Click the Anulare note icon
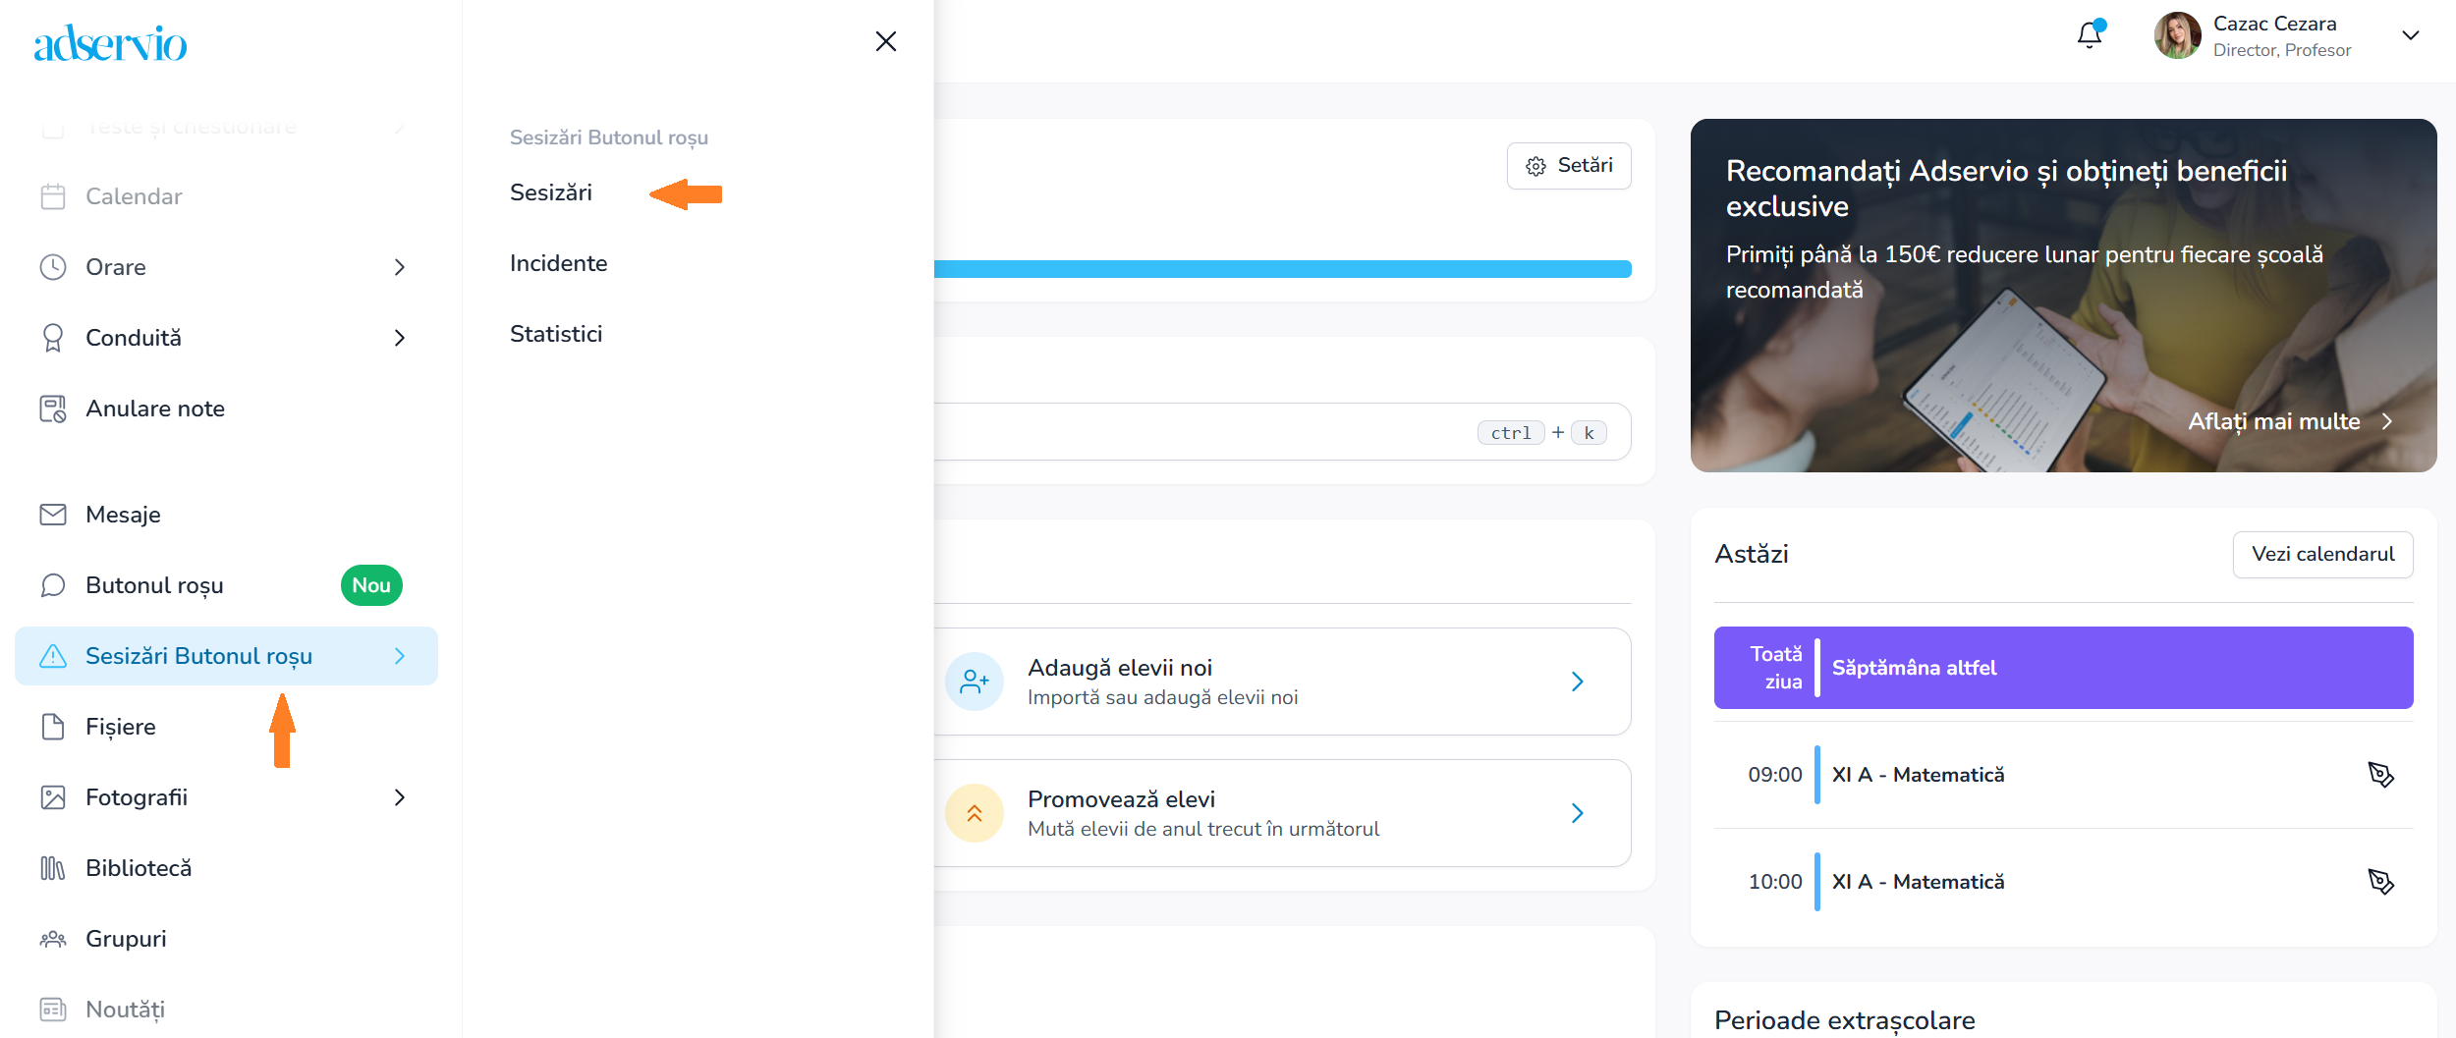The image size is (2456, 1038). [53, 409]
